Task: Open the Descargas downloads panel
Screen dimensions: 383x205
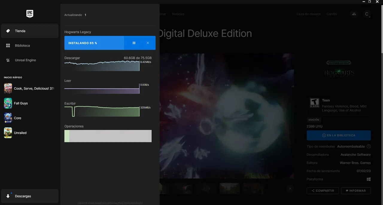Action: coord(30,196)
